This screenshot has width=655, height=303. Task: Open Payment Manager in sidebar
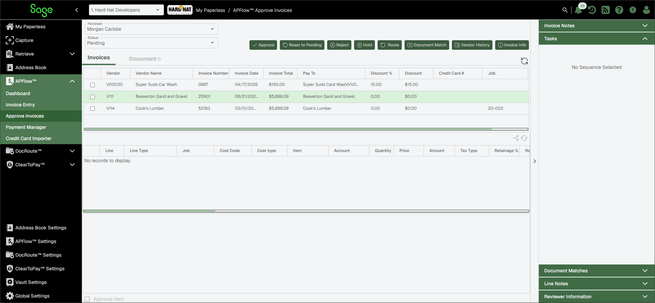point(26,127)
